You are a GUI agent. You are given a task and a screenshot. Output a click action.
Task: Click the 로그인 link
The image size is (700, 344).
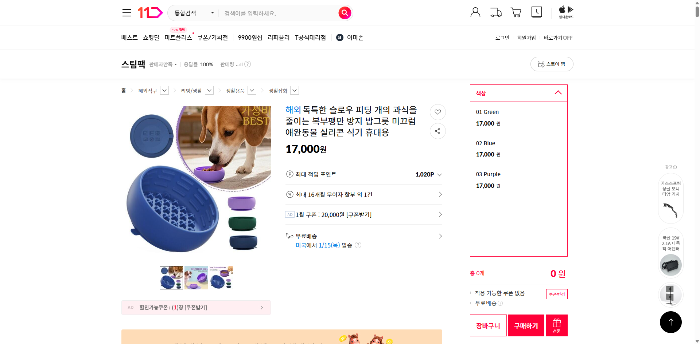pyautogui.click(x=502, y=37)
